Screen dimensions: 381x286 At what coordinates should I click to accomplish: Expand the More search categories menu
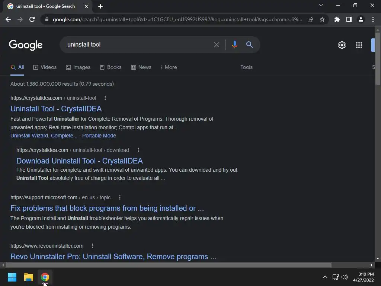coord(169,67)
